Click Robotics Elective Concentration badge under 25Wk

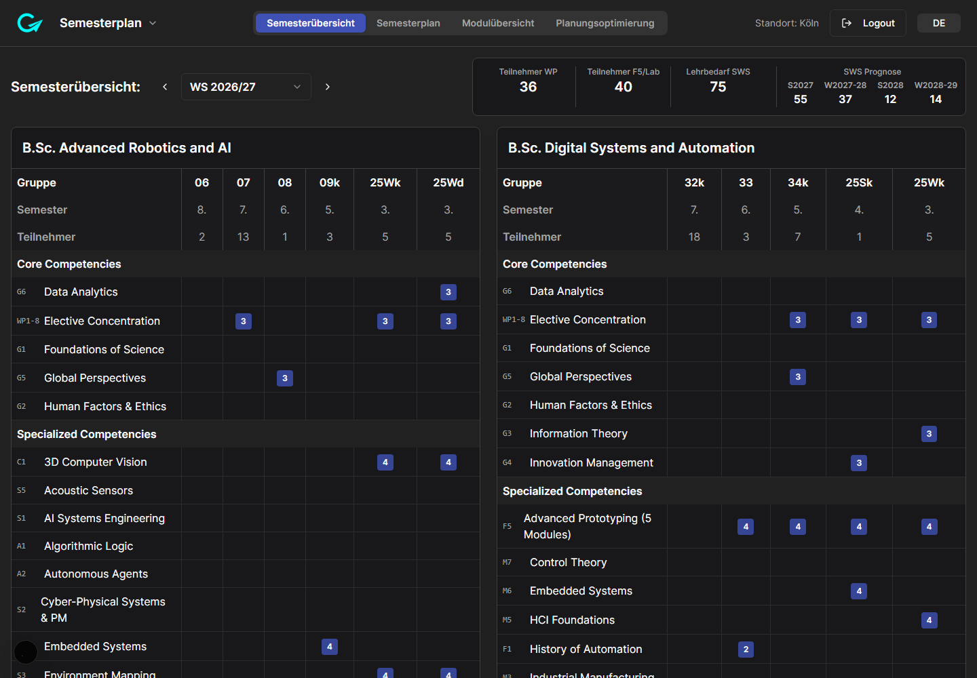pos(385,321)
